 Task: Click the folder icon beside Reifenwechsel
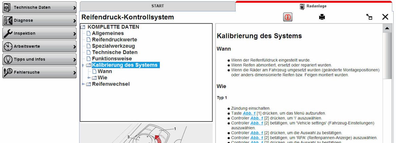[88, 84]
